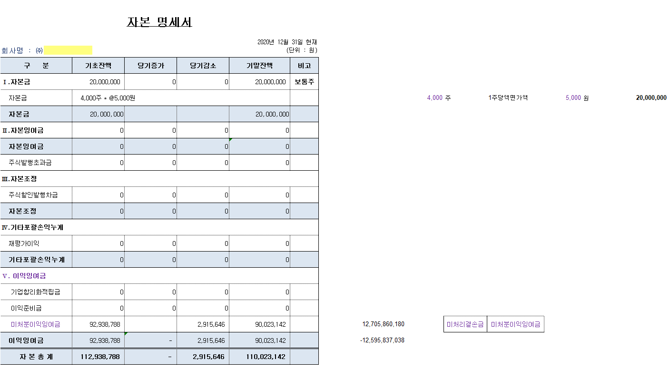
Task: Click the "기말잔액" column header
Action: (259, 66)
